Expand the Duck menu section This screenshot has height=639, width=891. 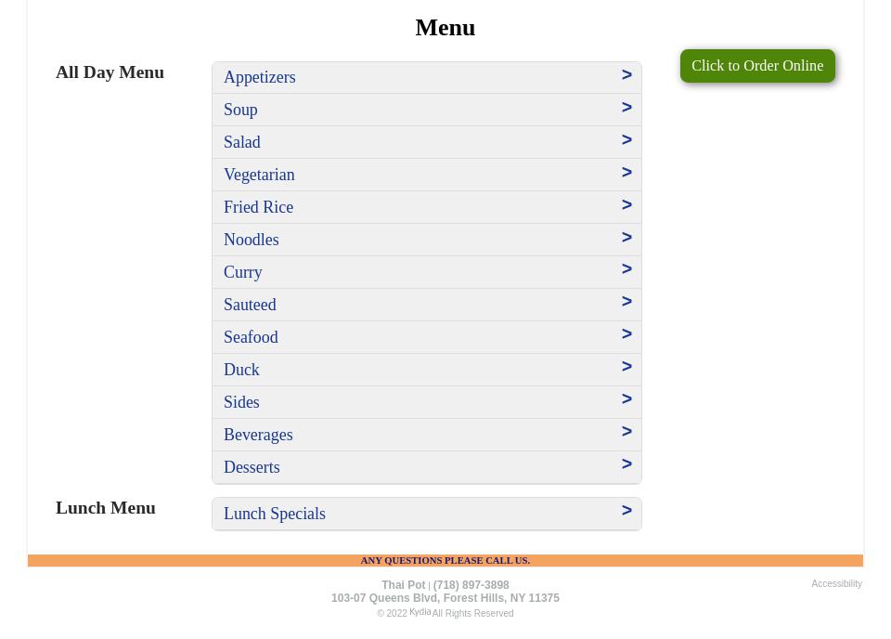click(x=427, y=370)
